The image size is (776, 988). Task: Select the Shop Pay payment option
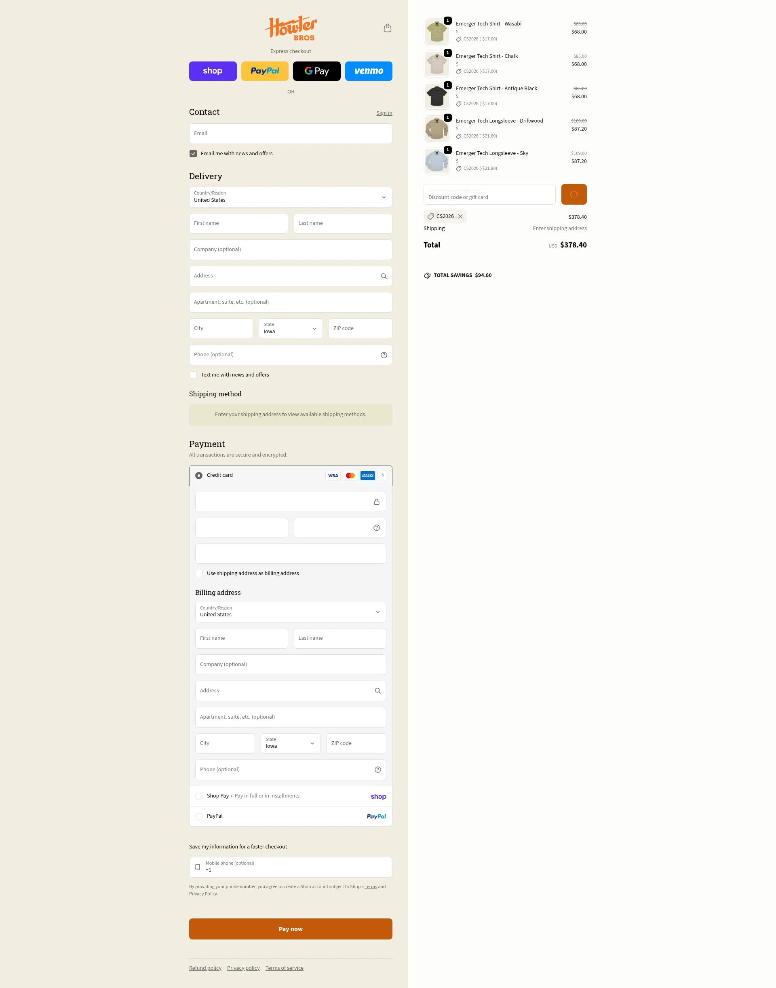pyautogui.click(x=199, y=796)
